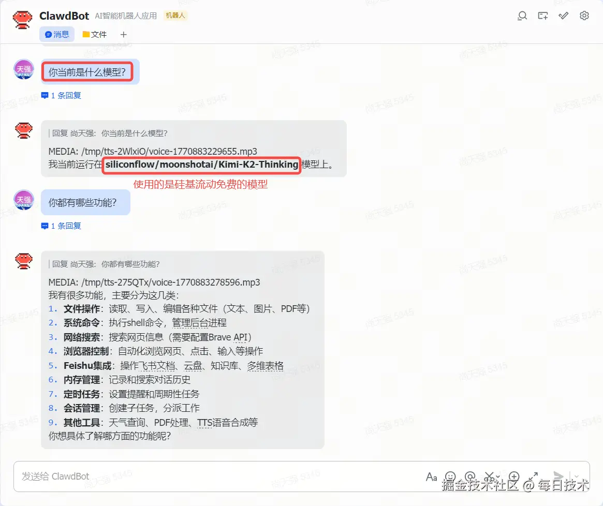Viewport: 603px width, 506px height.
Task: Click 'MEDIA: /tmp/tts-275QTx/voice-1770883278596.mp3' line
Action: (x=154, y=282)
